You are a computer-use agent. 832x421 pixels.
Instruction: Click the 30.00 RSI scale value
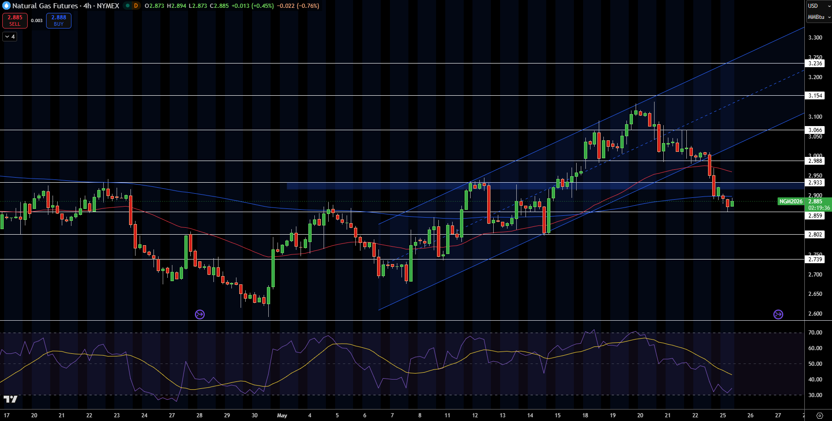[x=815, y=395]
